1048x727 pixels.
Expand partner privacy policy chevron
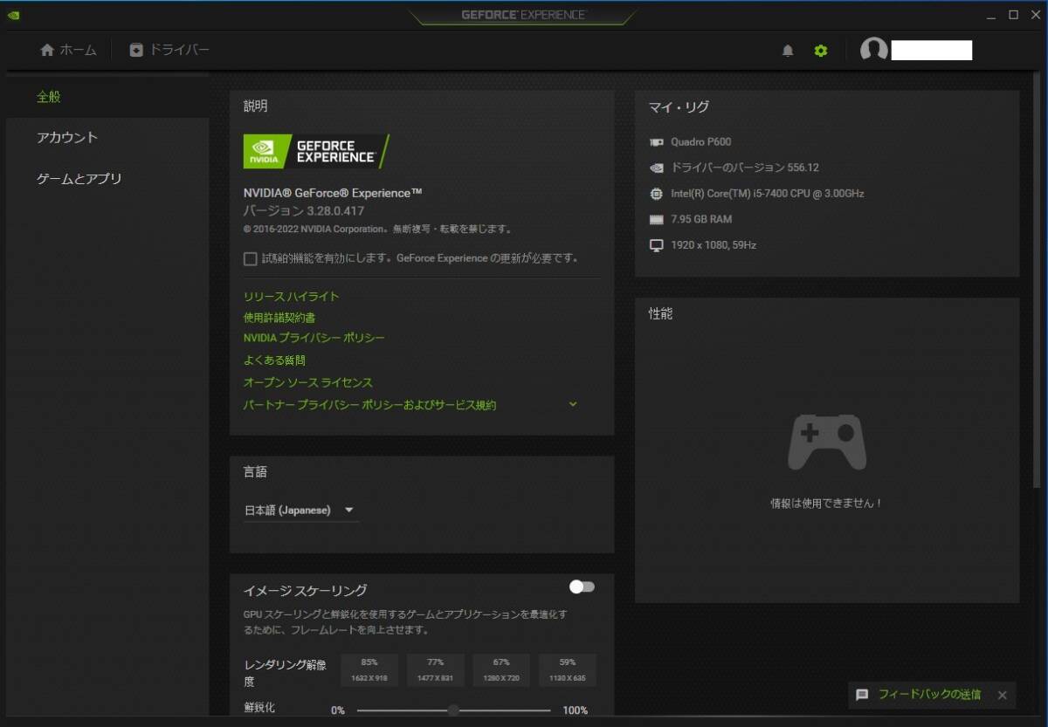573,404
